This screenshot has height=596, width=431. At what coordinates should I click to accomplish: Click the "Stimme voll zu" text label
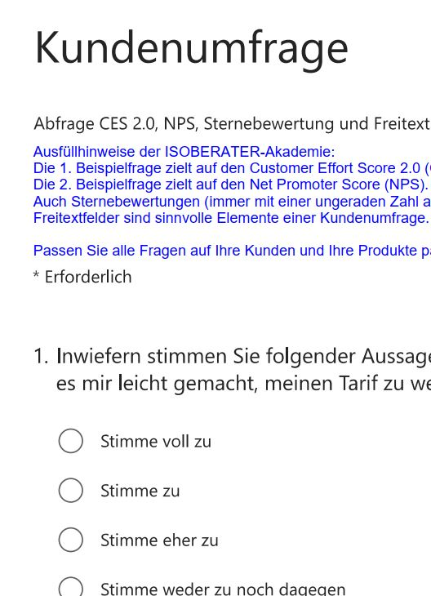156,442
